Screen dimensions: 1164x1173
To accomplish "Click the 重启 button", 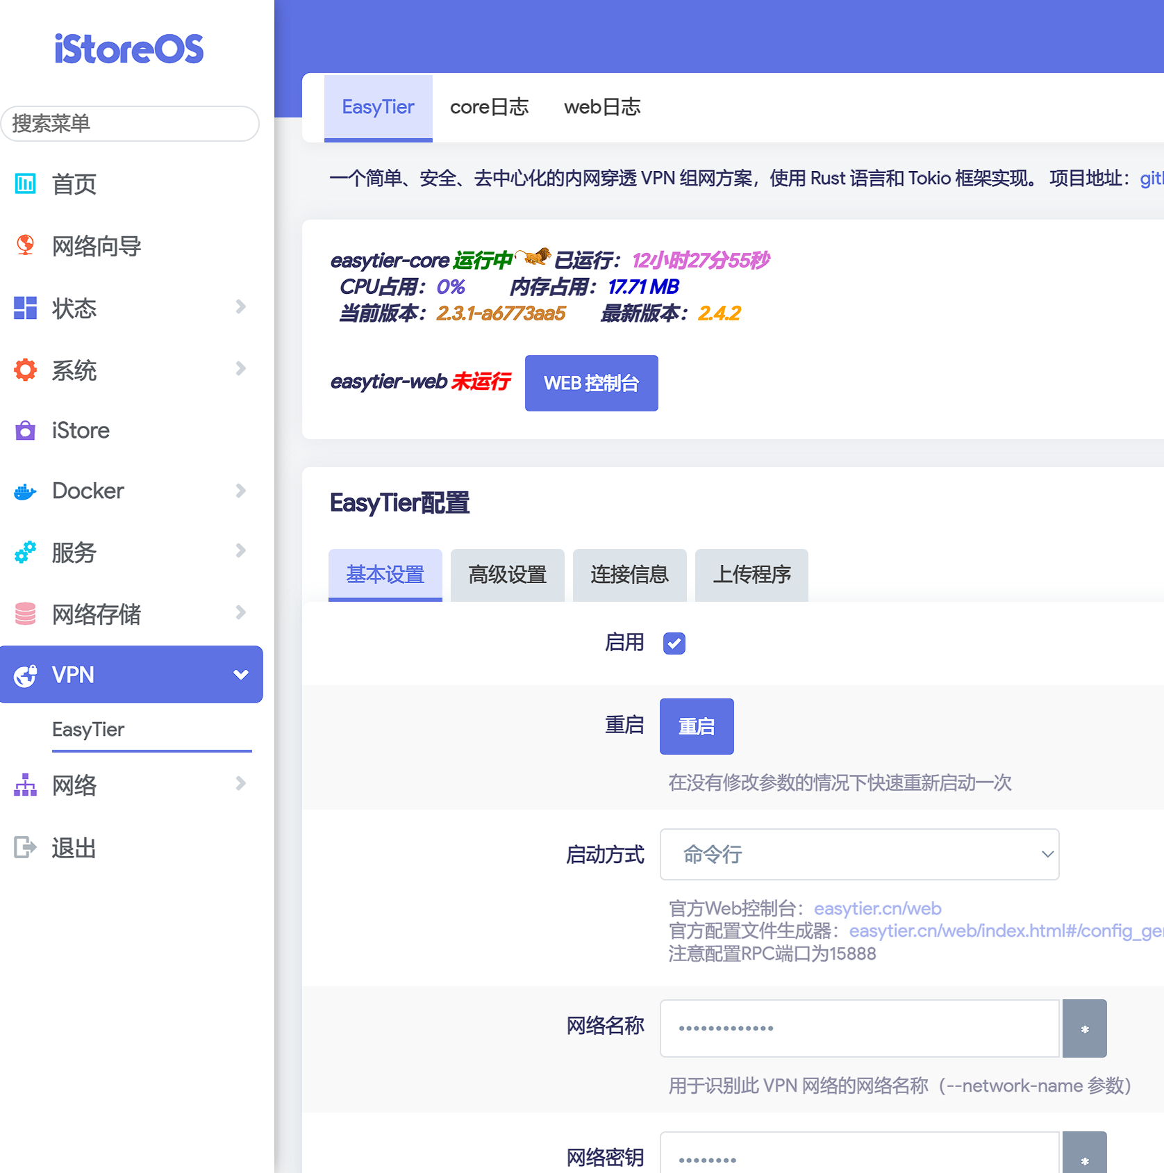I will 697,726.
